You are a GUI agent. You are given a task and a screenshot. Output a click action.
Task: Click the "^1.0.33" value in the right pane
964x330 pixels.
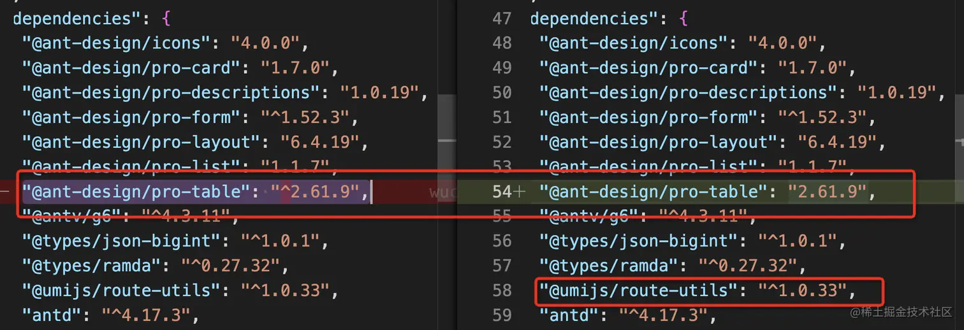click(x=802, y=291)
